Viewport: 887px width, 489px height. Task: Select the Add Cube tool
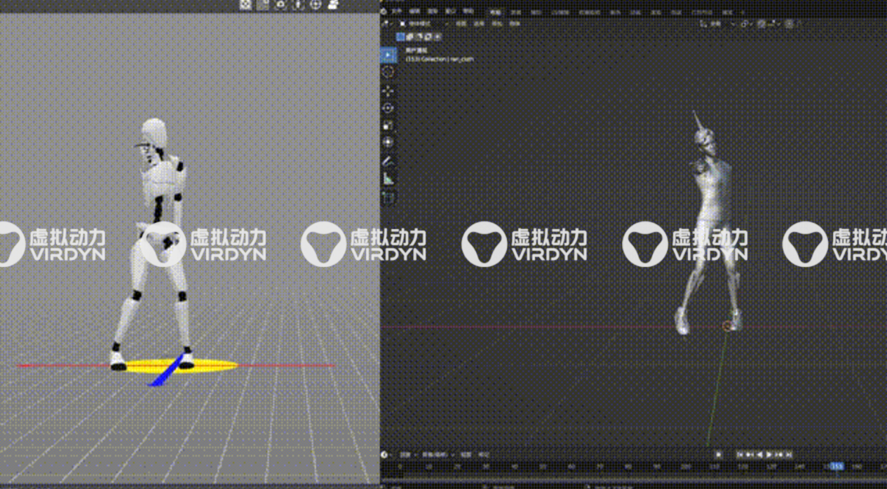coord(388,198)
